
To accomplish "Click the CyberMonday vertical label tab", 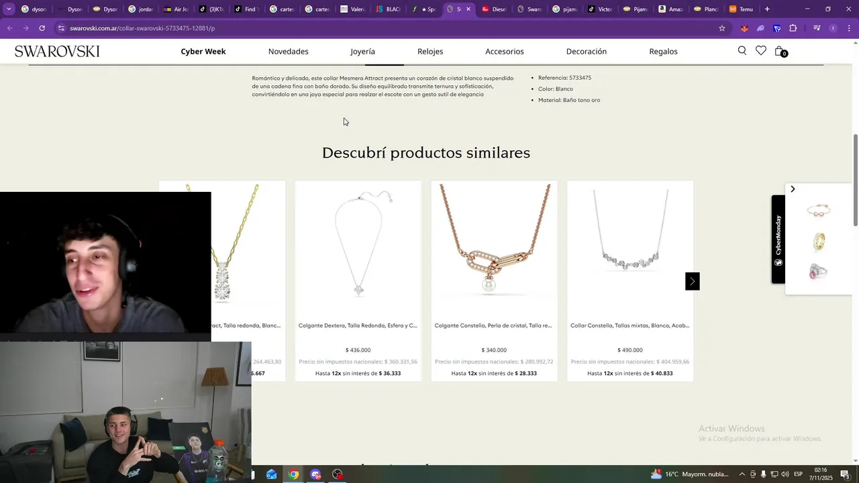I will pyautogui.click(x=778, y=239).
